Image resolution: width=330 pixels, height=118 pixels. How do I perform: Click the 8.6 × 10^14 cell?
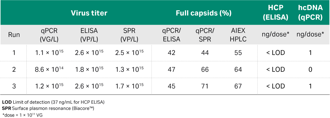[x=49, y=69]
